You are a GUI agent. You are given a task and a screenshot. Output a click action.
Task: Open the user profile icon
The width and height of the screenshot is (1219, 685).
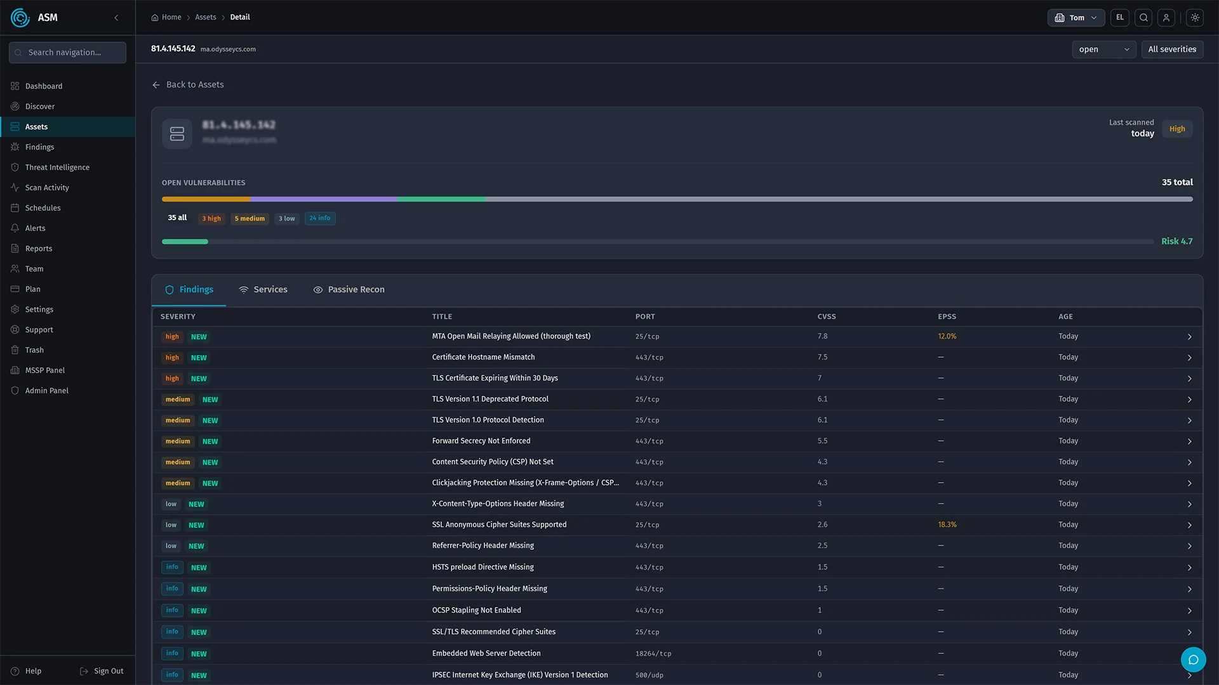(x=1166, y=18)
